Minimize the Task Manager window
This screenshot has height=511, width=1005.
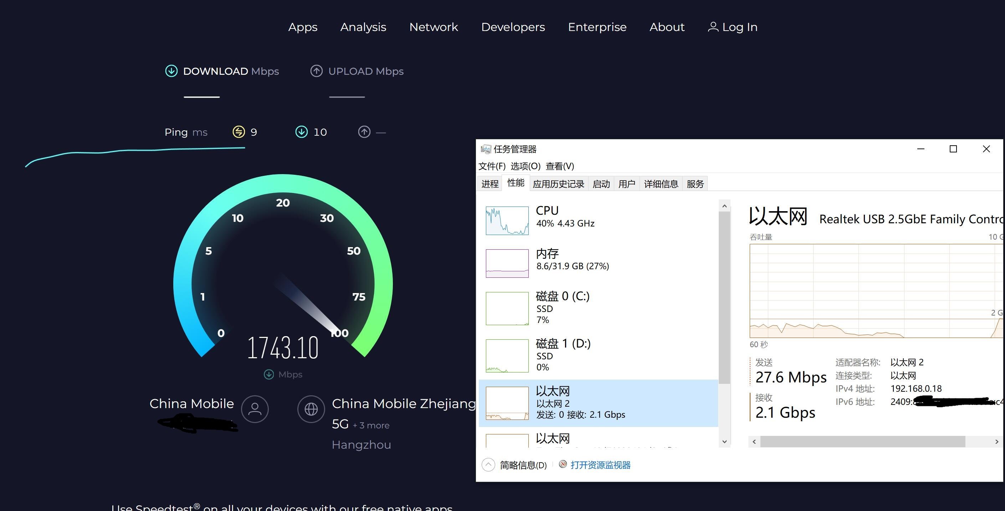(921, 149)
